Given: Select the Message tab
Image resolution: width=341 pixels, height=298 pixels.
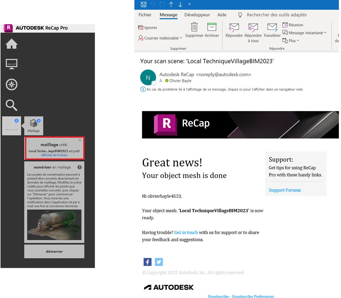Looking at the screenshot, I should point(169,15).
